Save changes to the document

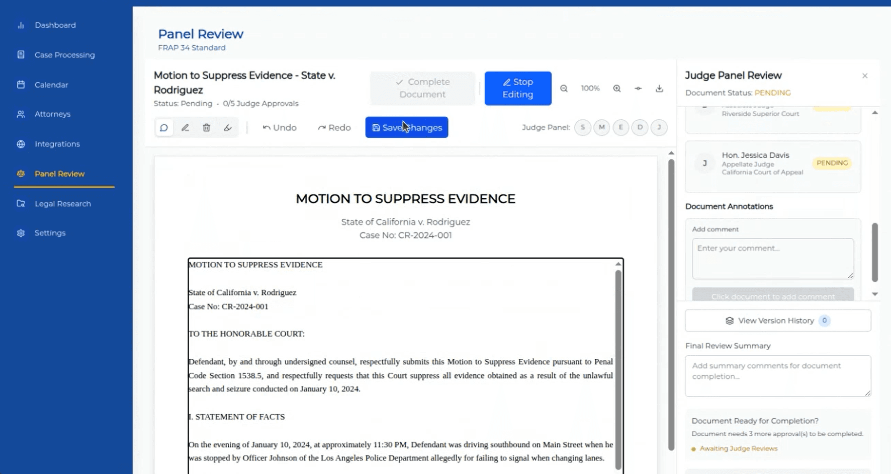tap(407, 127)
